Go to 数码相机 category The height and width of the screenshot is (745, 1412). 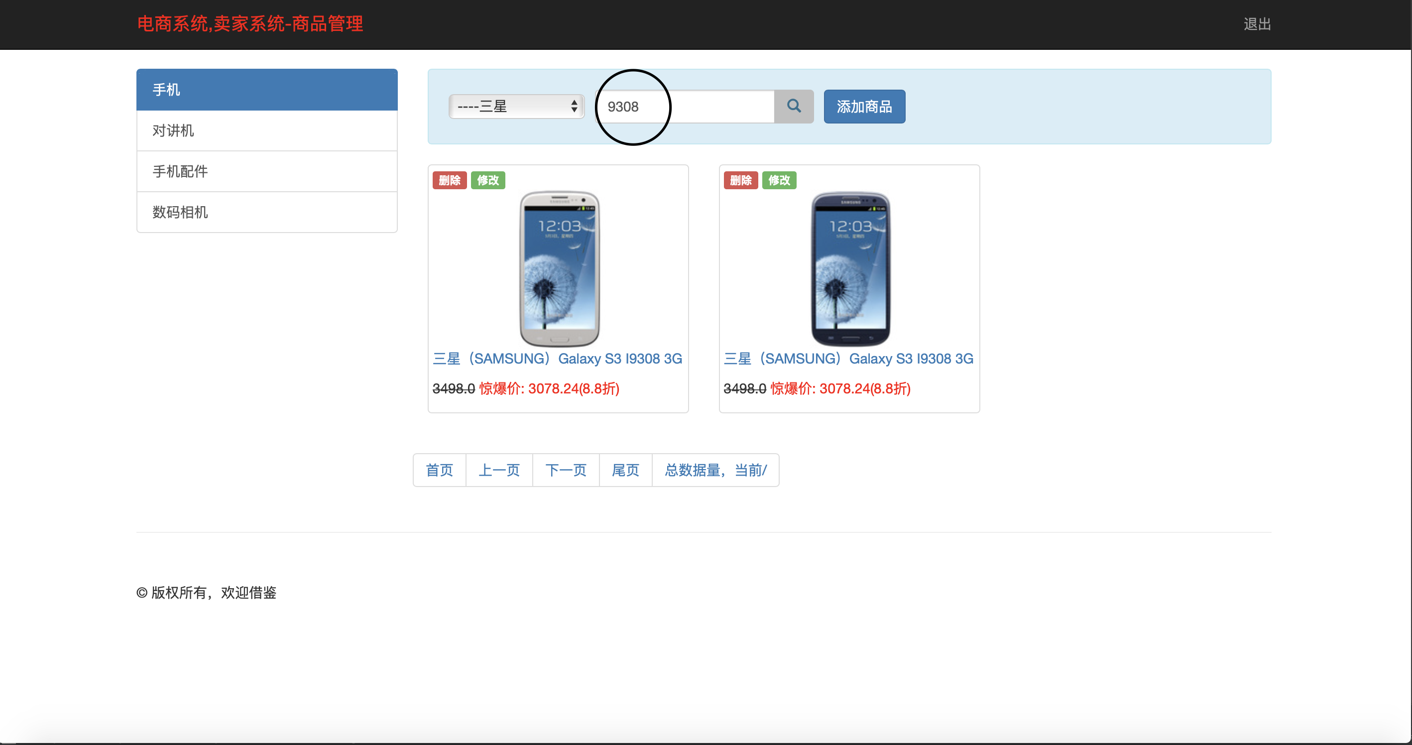(x=266, y=212)
